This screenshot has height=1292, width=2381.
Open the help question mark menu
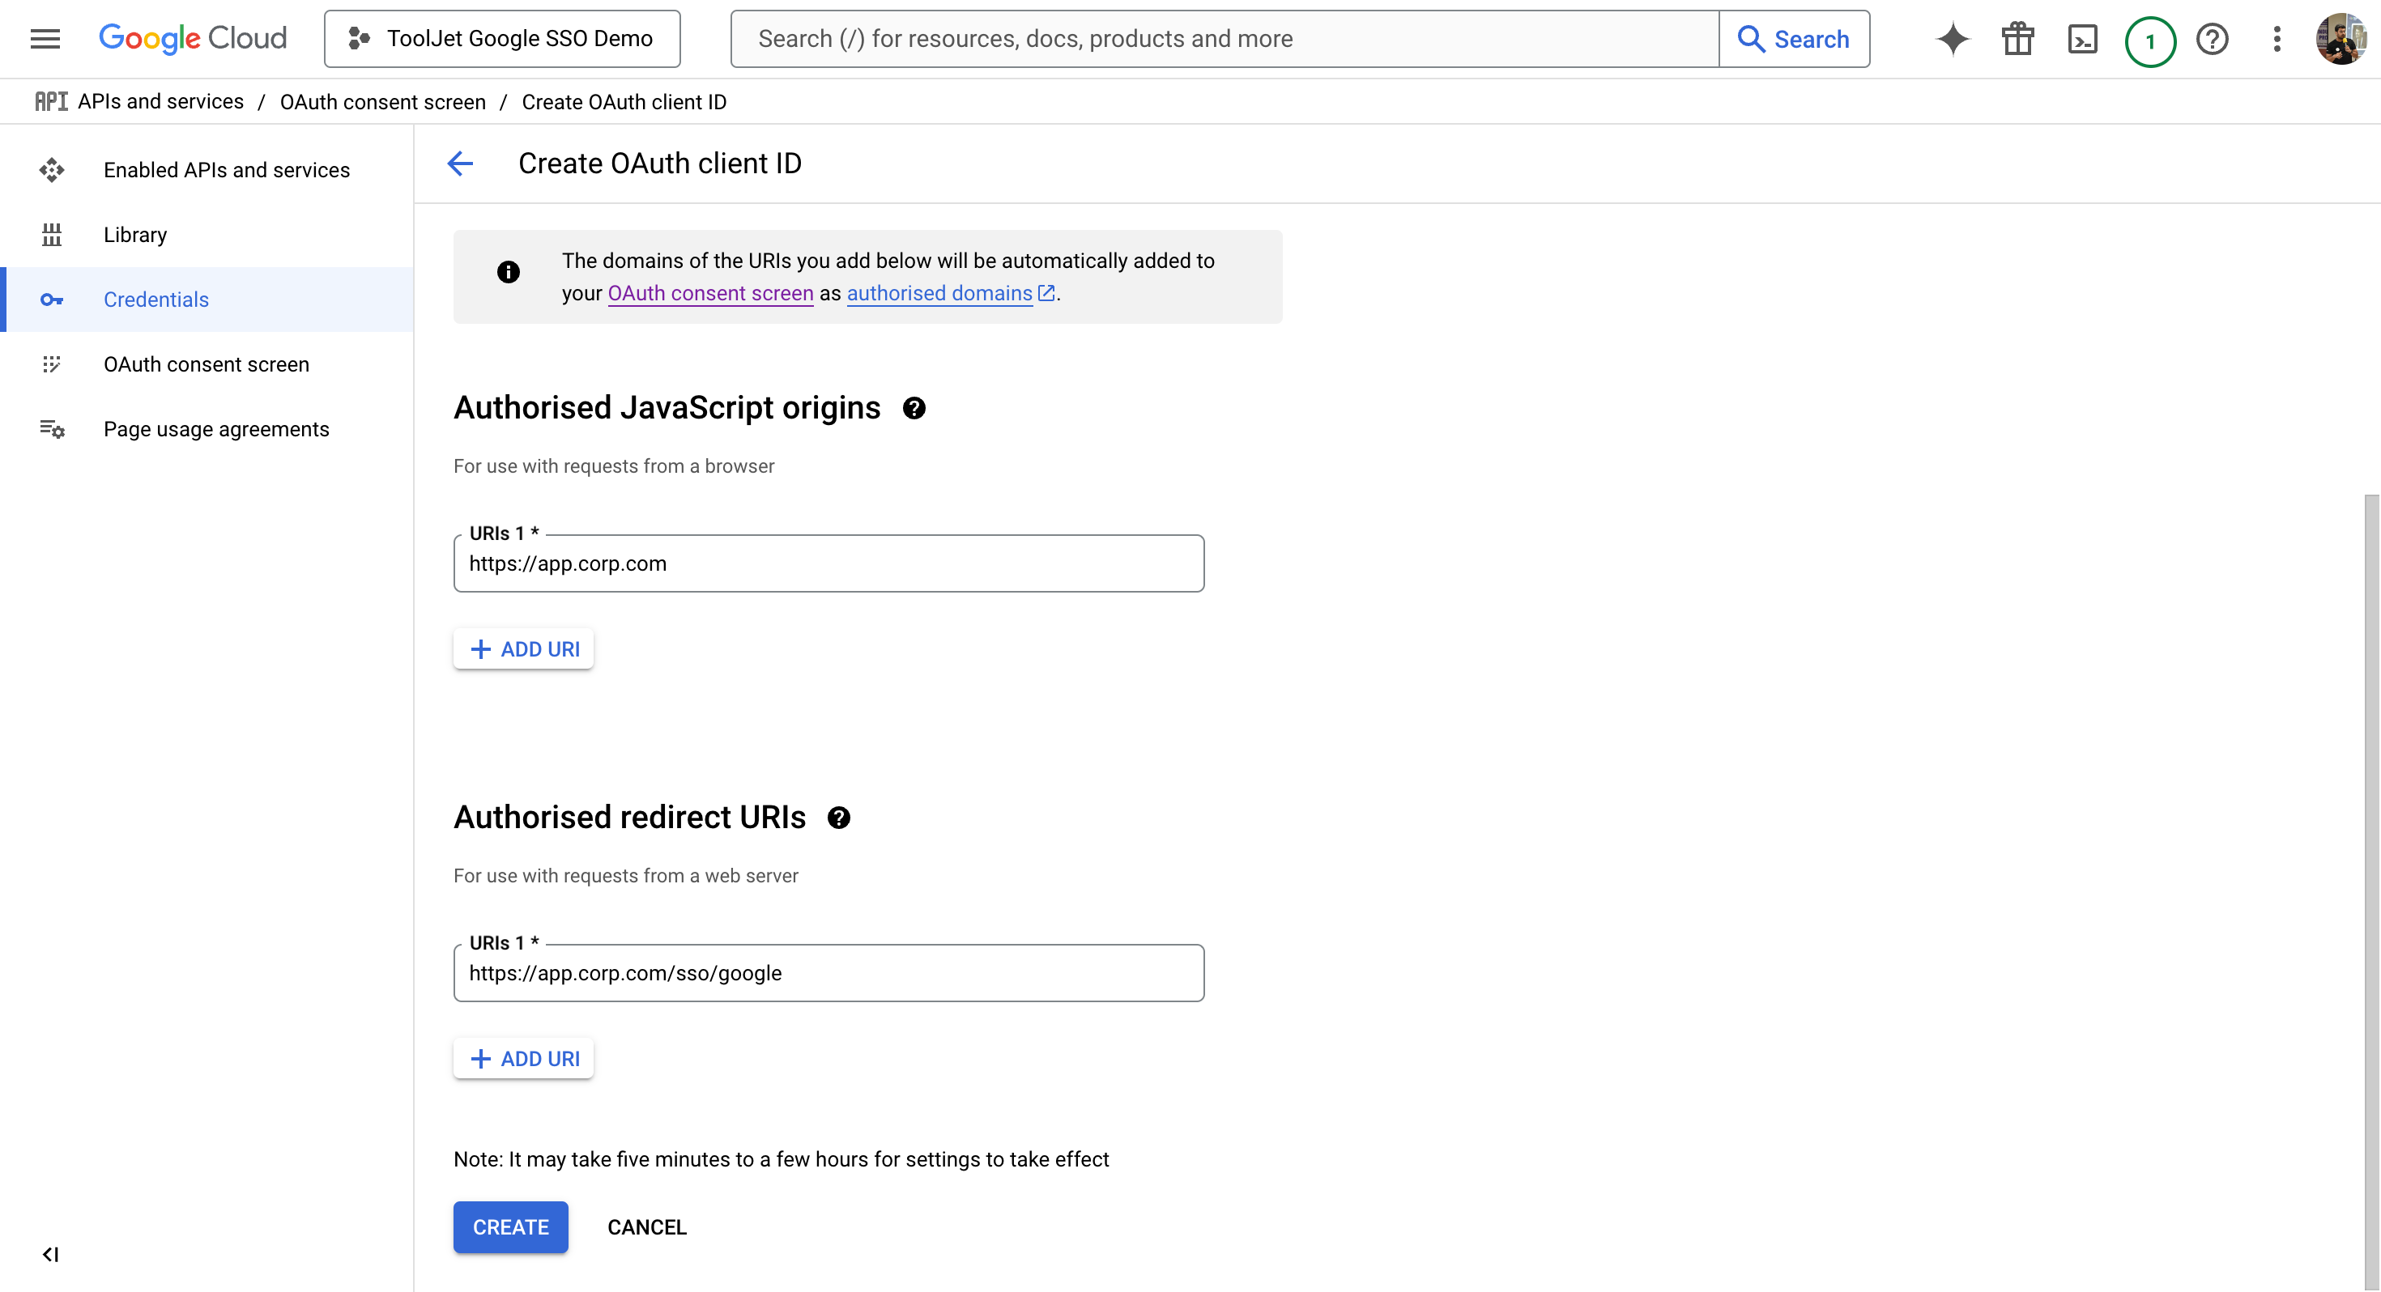[2213, 39]
